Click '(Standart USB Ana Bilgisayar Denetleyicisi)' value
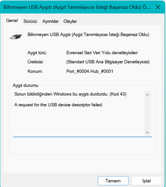This screenshot has height=187, width=166. point(108,62)
